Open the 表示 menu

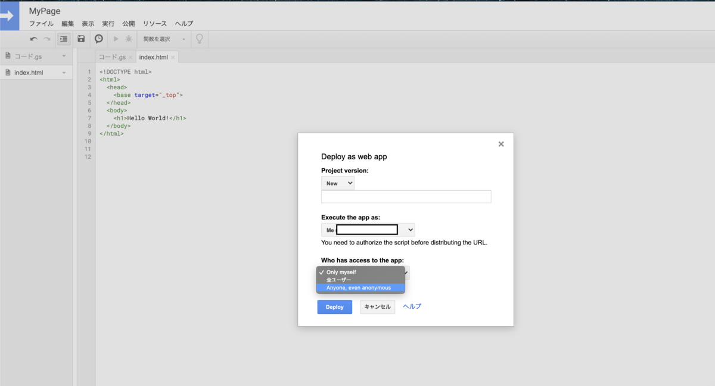[x=88, y=24]
